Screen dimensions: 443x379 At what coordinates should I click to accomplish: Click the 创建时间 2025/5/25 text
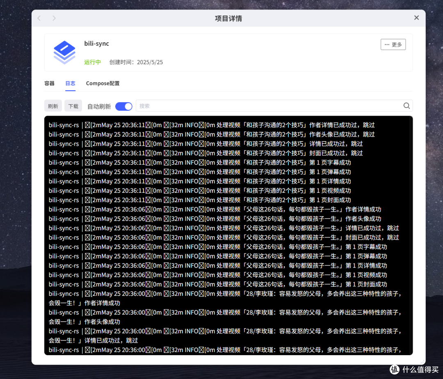click(x=136, y=62)
